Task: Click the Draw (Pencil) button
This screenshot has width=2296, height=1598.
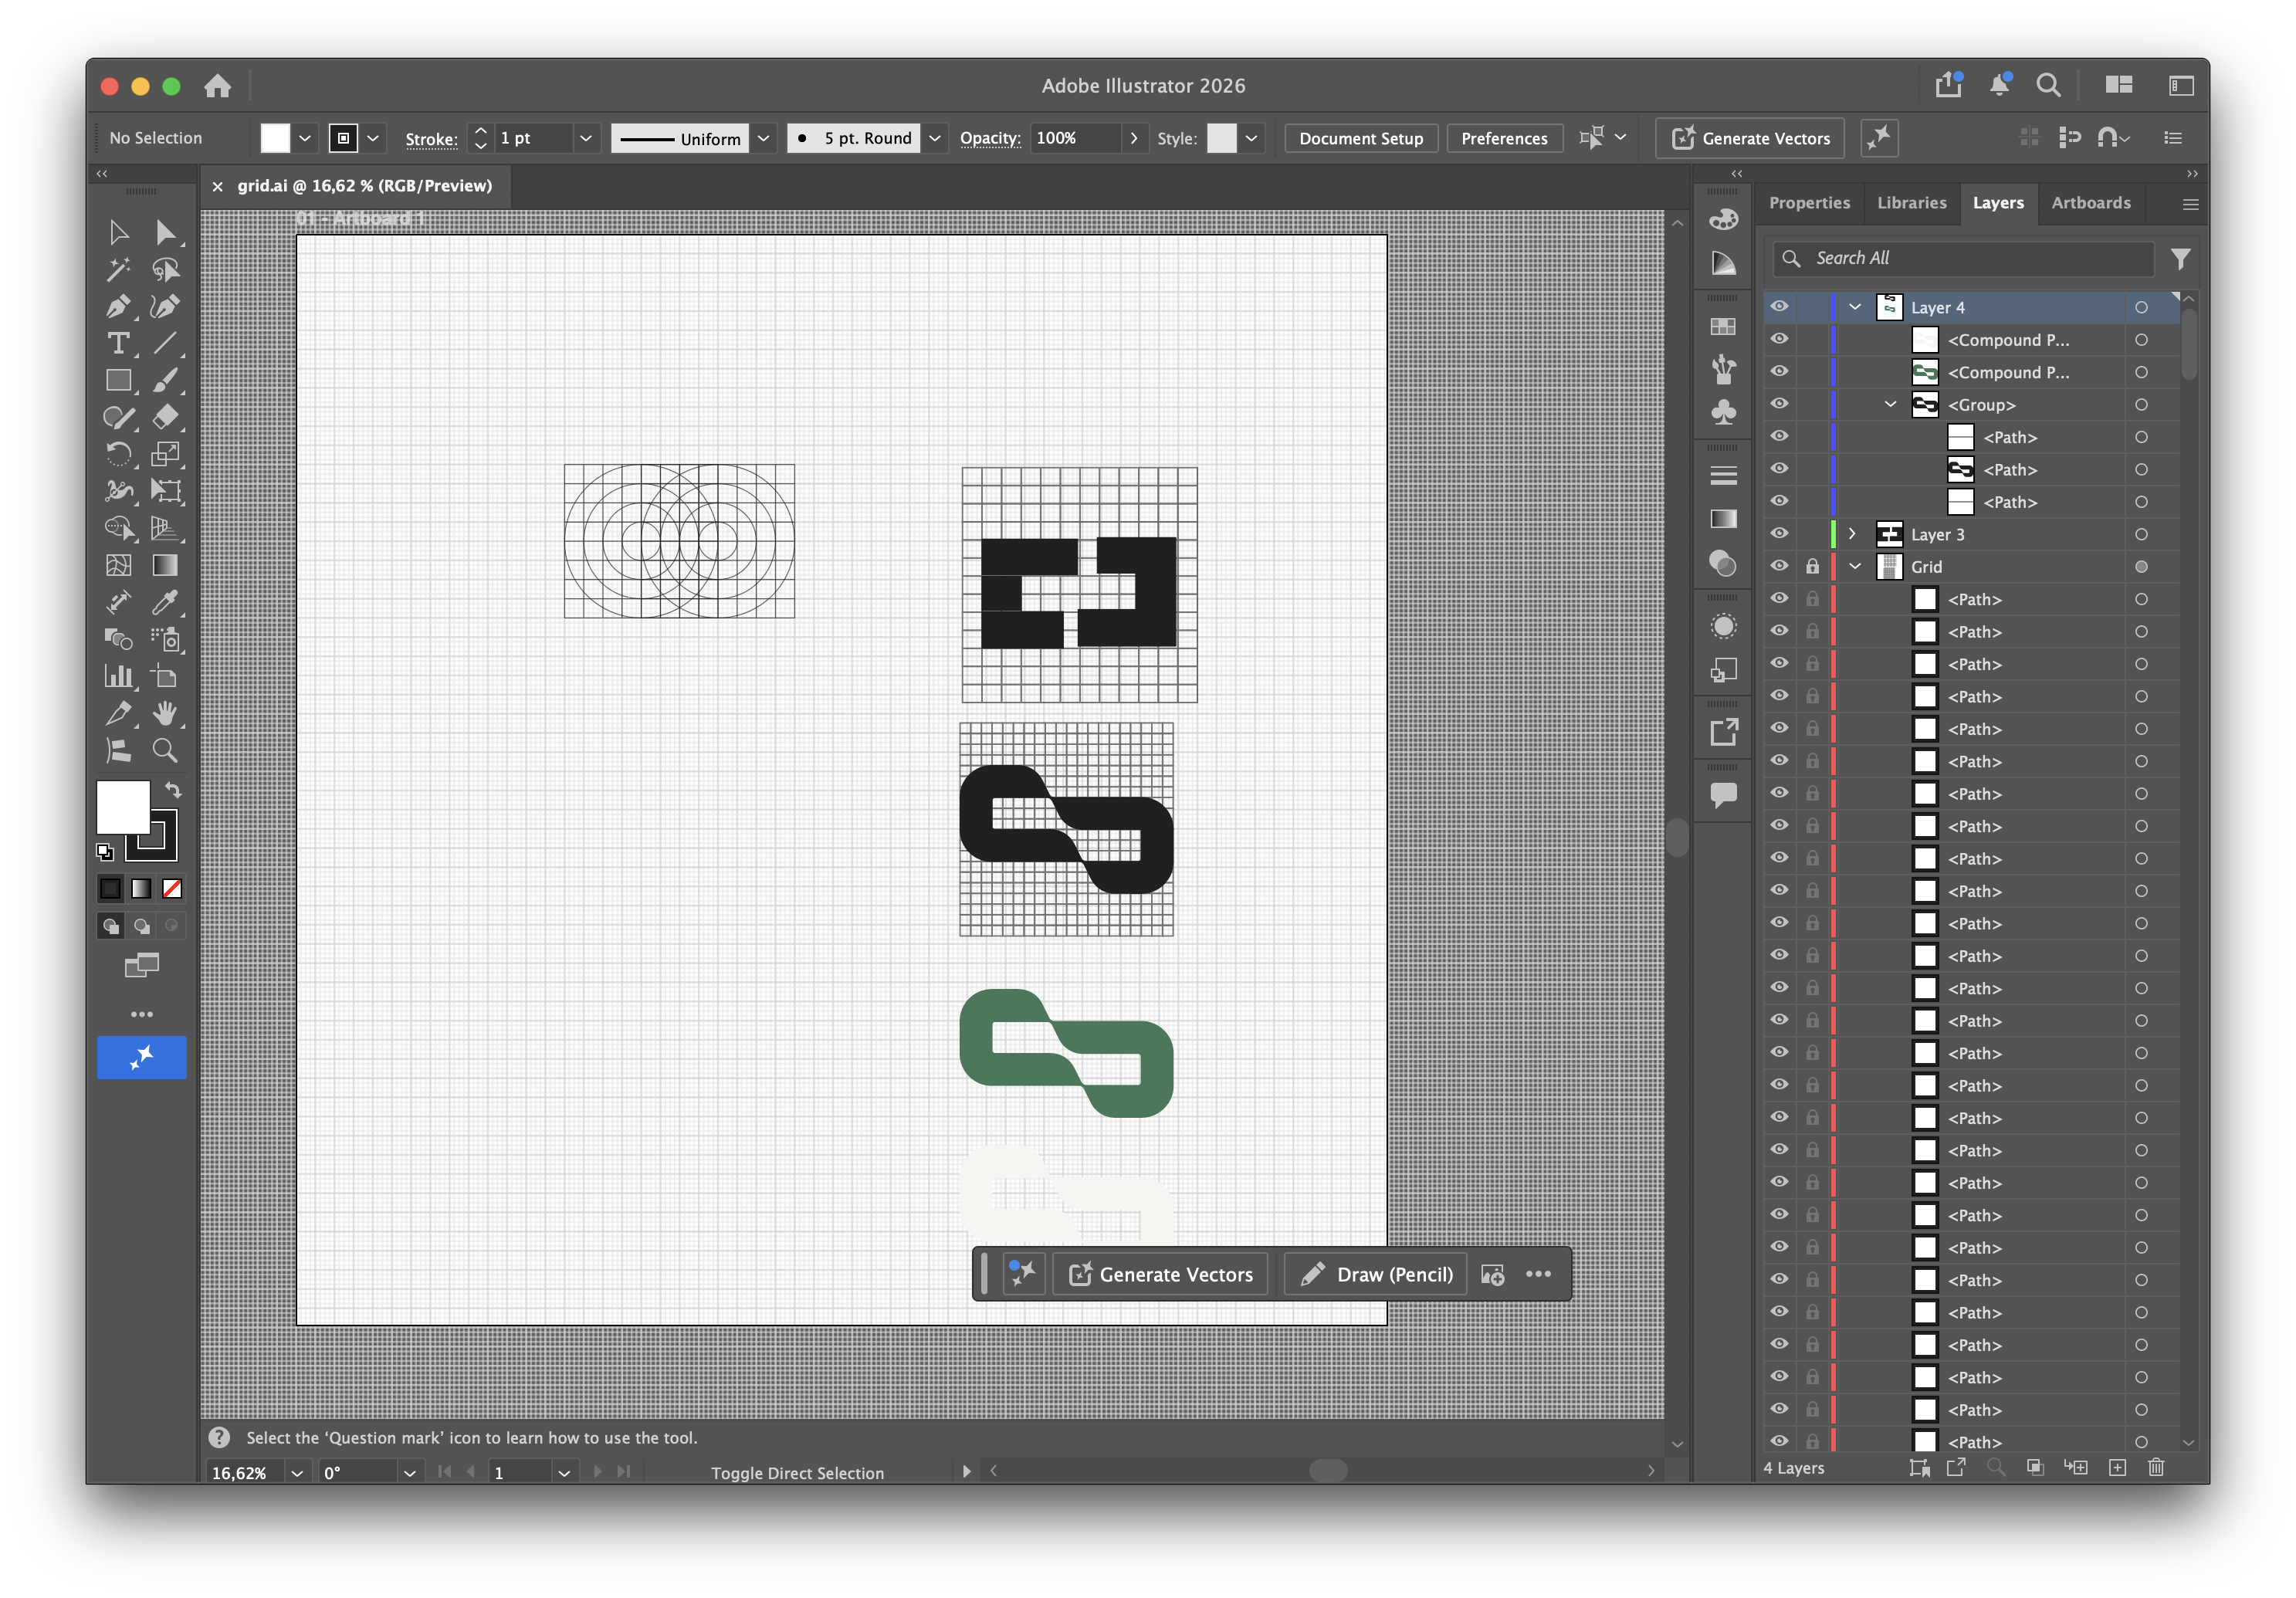Action: pyautogui.click(x=1375, y=1274)
